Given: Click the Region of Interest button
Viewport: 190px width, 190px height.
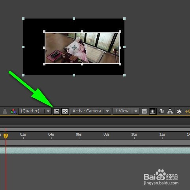Looking at the screenshot, I should pyautogui.click(x=56, y=112).
